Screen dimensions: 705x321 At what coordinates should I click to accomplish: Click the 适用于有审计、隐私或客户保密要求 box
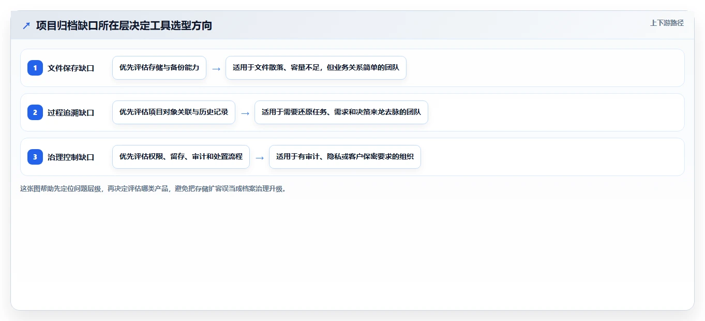(x=345, y=157)
